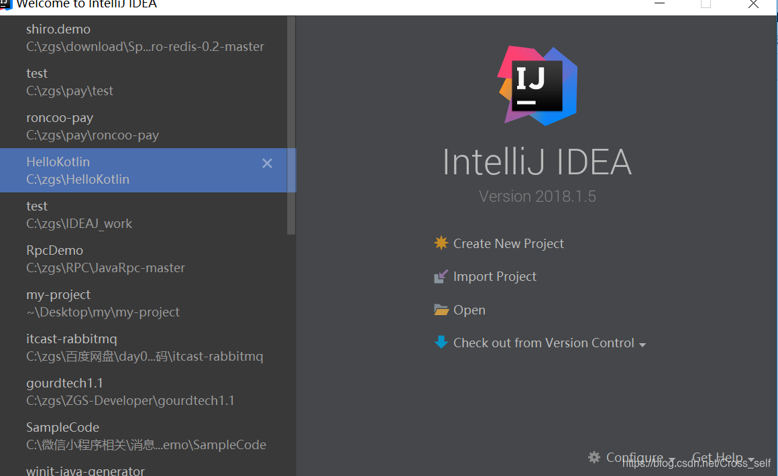Click the Create New Project star icon

pos(441,243)
